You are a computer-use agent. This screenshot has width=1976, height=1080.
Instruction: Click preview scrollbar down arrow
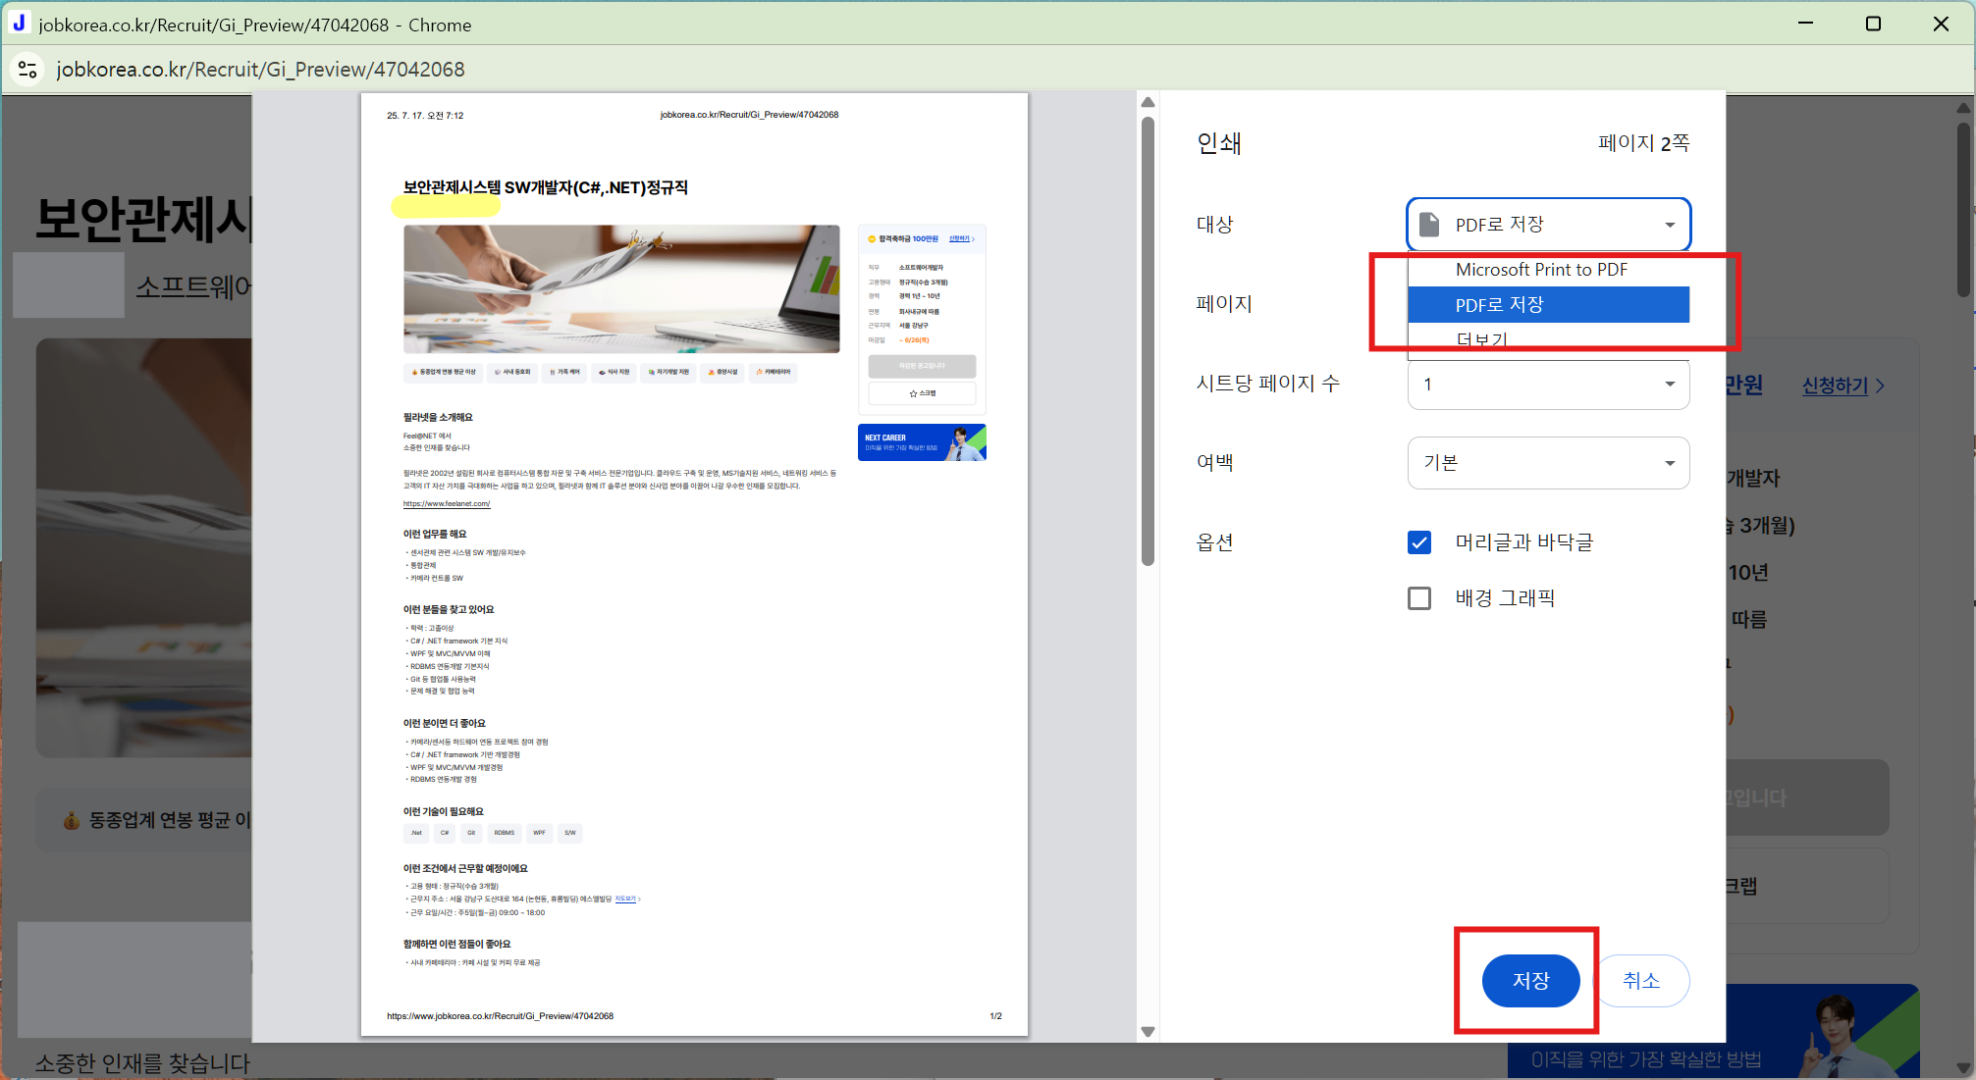point(1148,1032)
